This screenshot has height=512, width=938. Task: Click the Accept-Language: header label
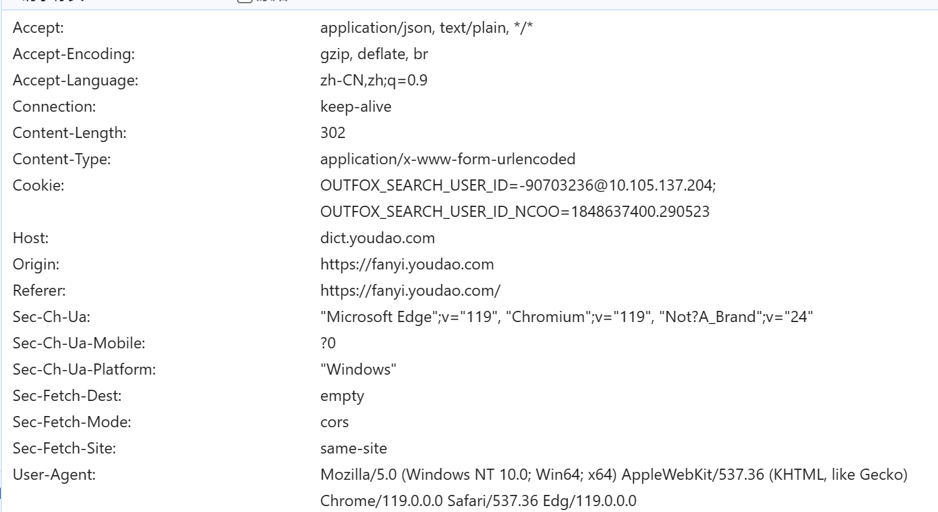pos(75,80)
